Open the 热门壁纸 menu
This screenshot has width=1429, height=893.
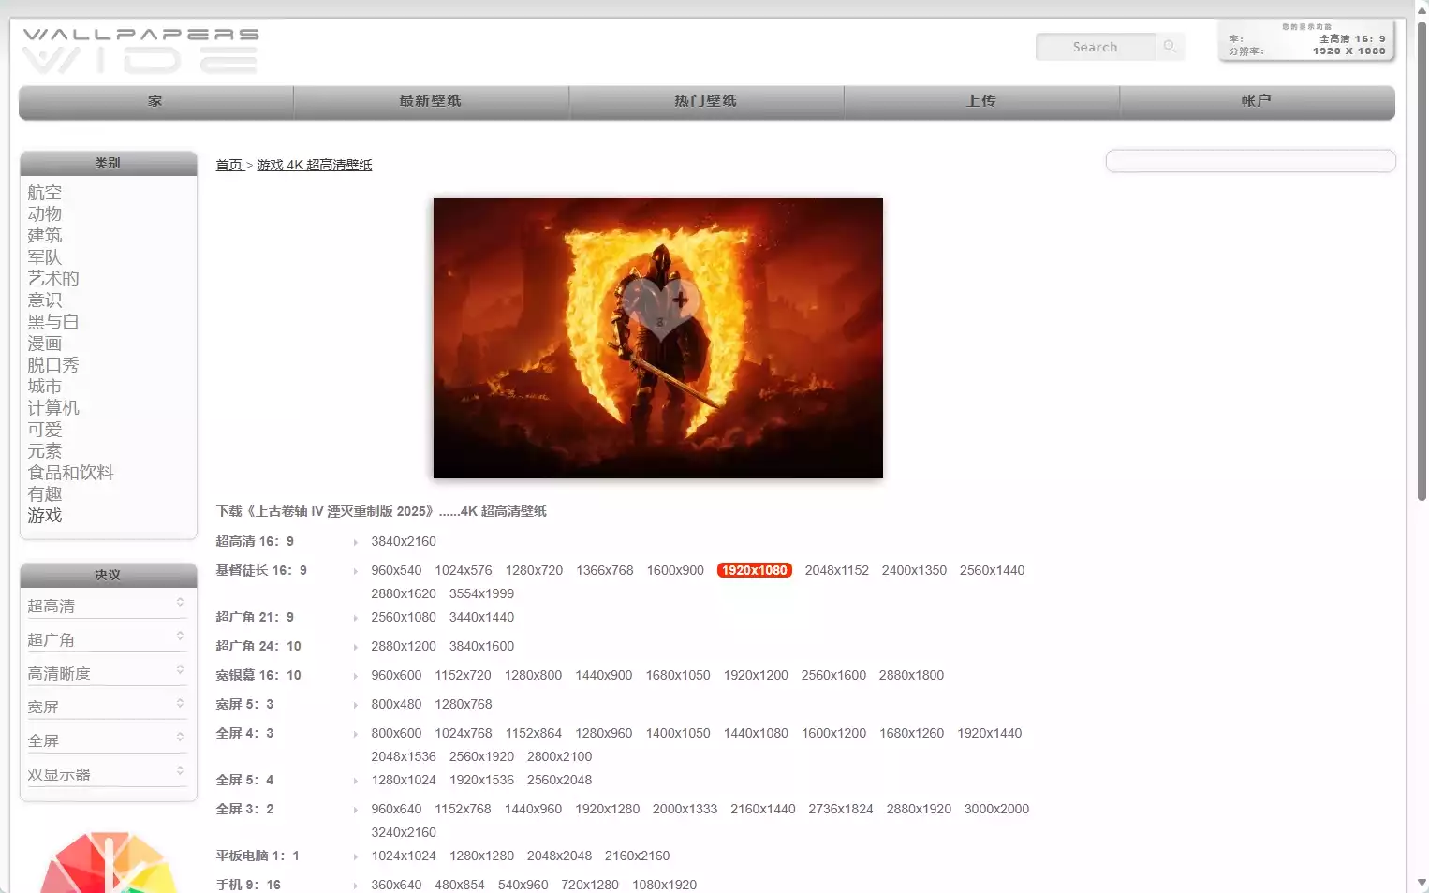706,101
